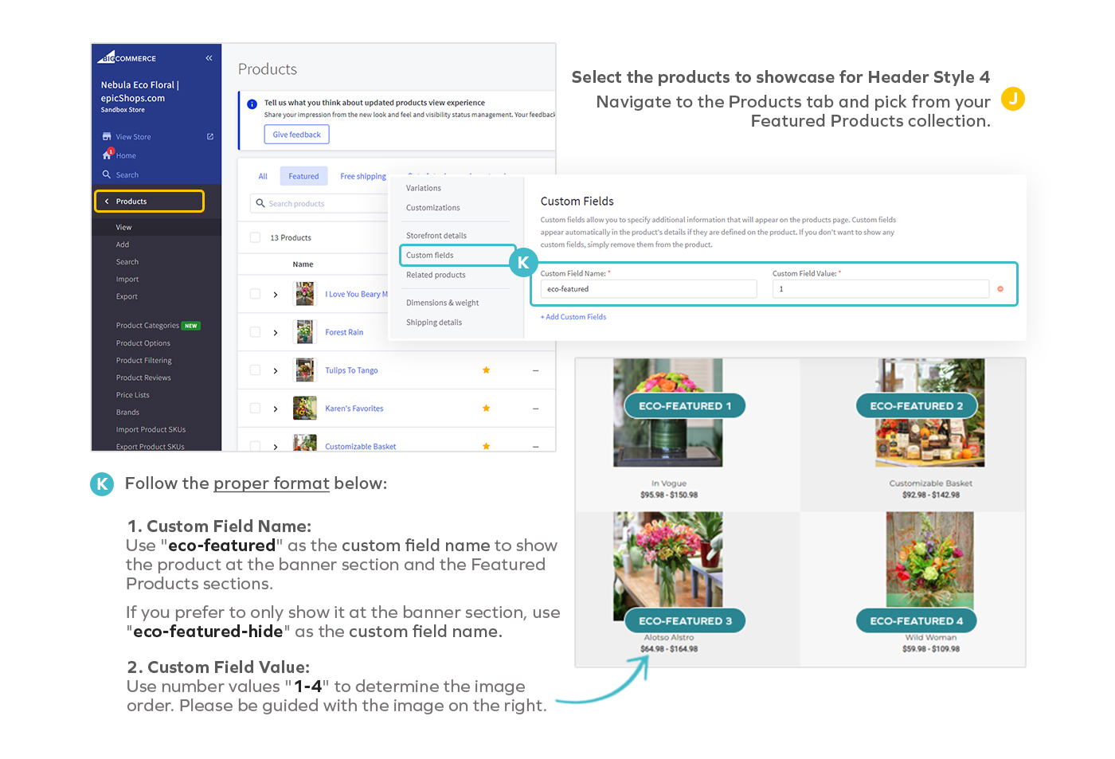Click the BigCommerce logo

(126, 57)
